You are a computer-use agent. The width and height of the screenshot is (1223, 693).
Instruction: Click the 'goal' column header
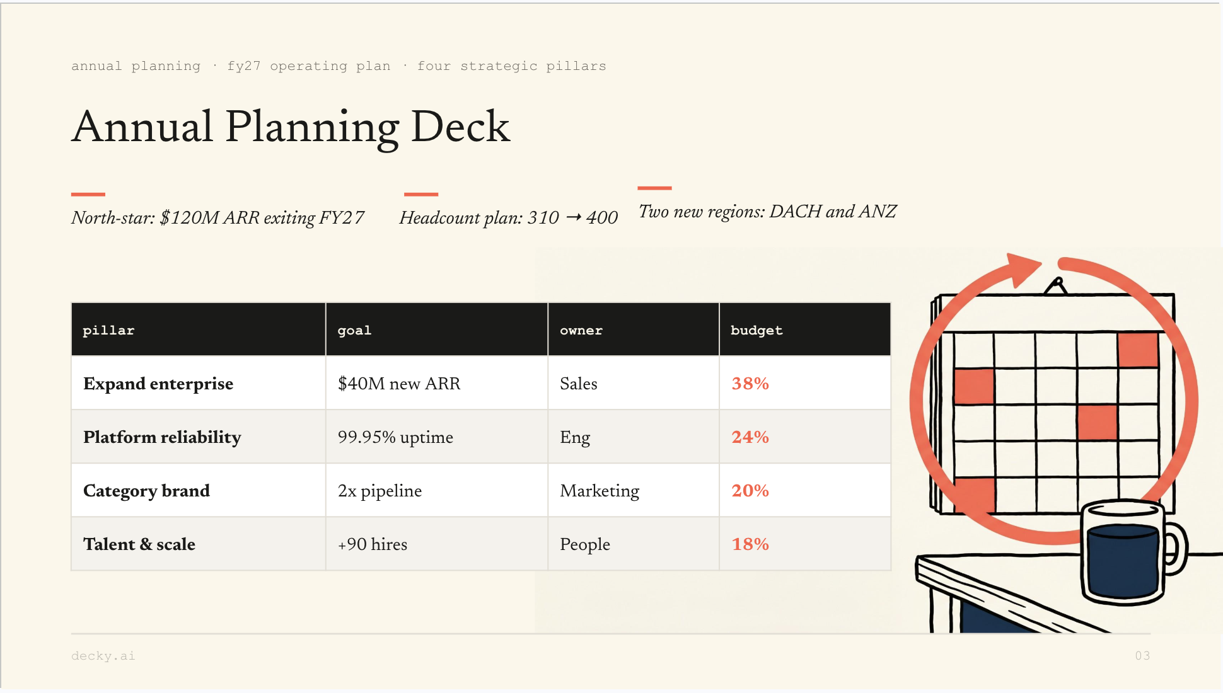coord(437,329)
